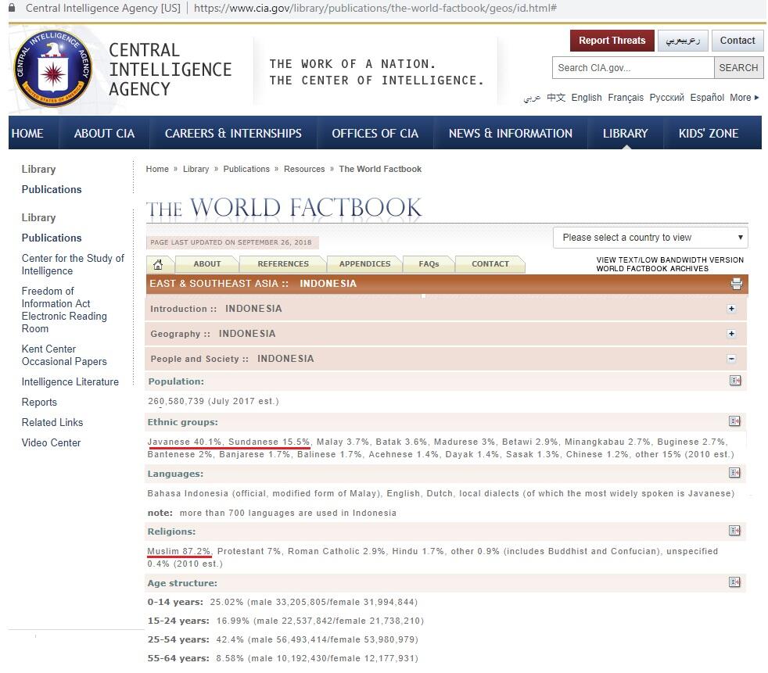Open field listing icon for Languages

pos(734,473)
